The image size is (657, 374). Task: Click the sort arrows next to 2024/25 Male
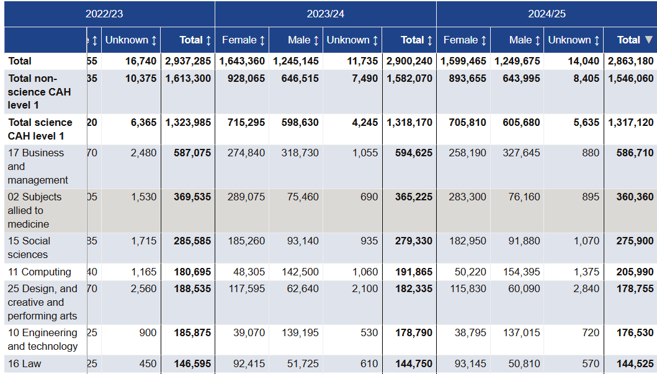(537, 40)
